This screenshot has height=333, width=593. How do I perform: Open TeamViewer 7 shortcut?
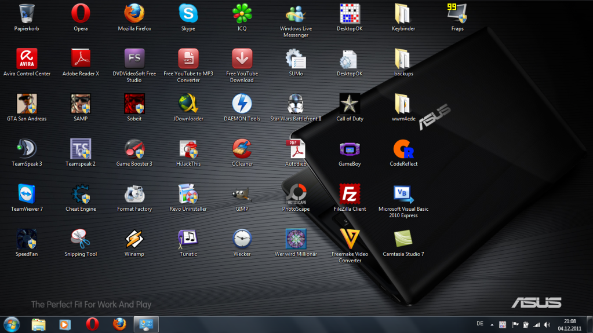tap(27, 197)
